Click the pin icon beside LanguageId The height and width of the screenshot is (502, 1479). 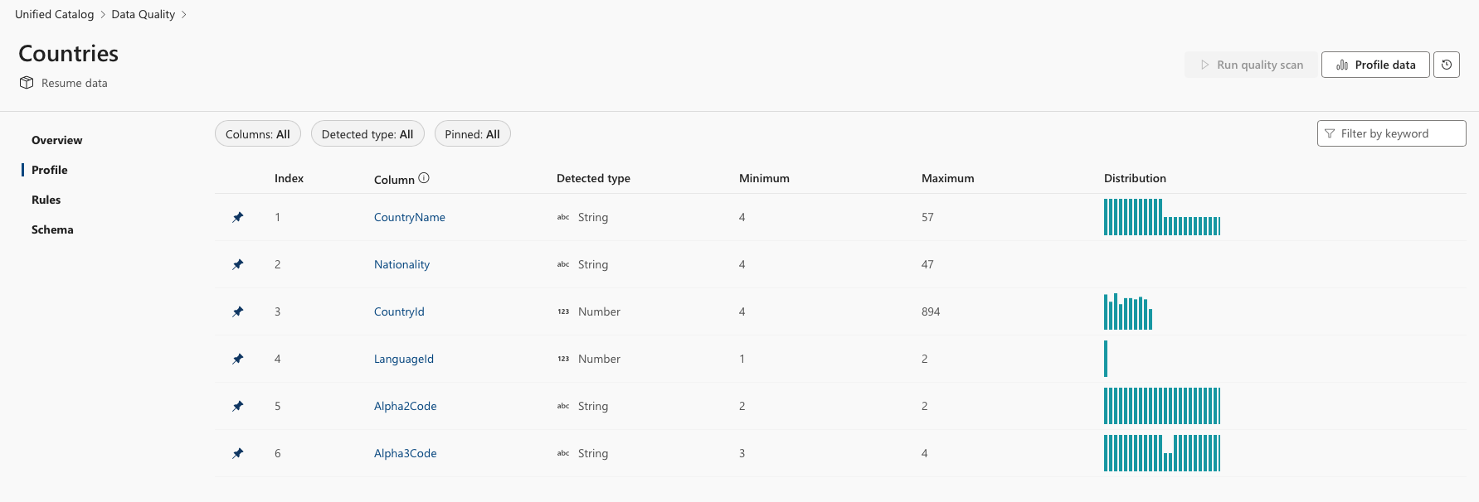click(238, 359)
